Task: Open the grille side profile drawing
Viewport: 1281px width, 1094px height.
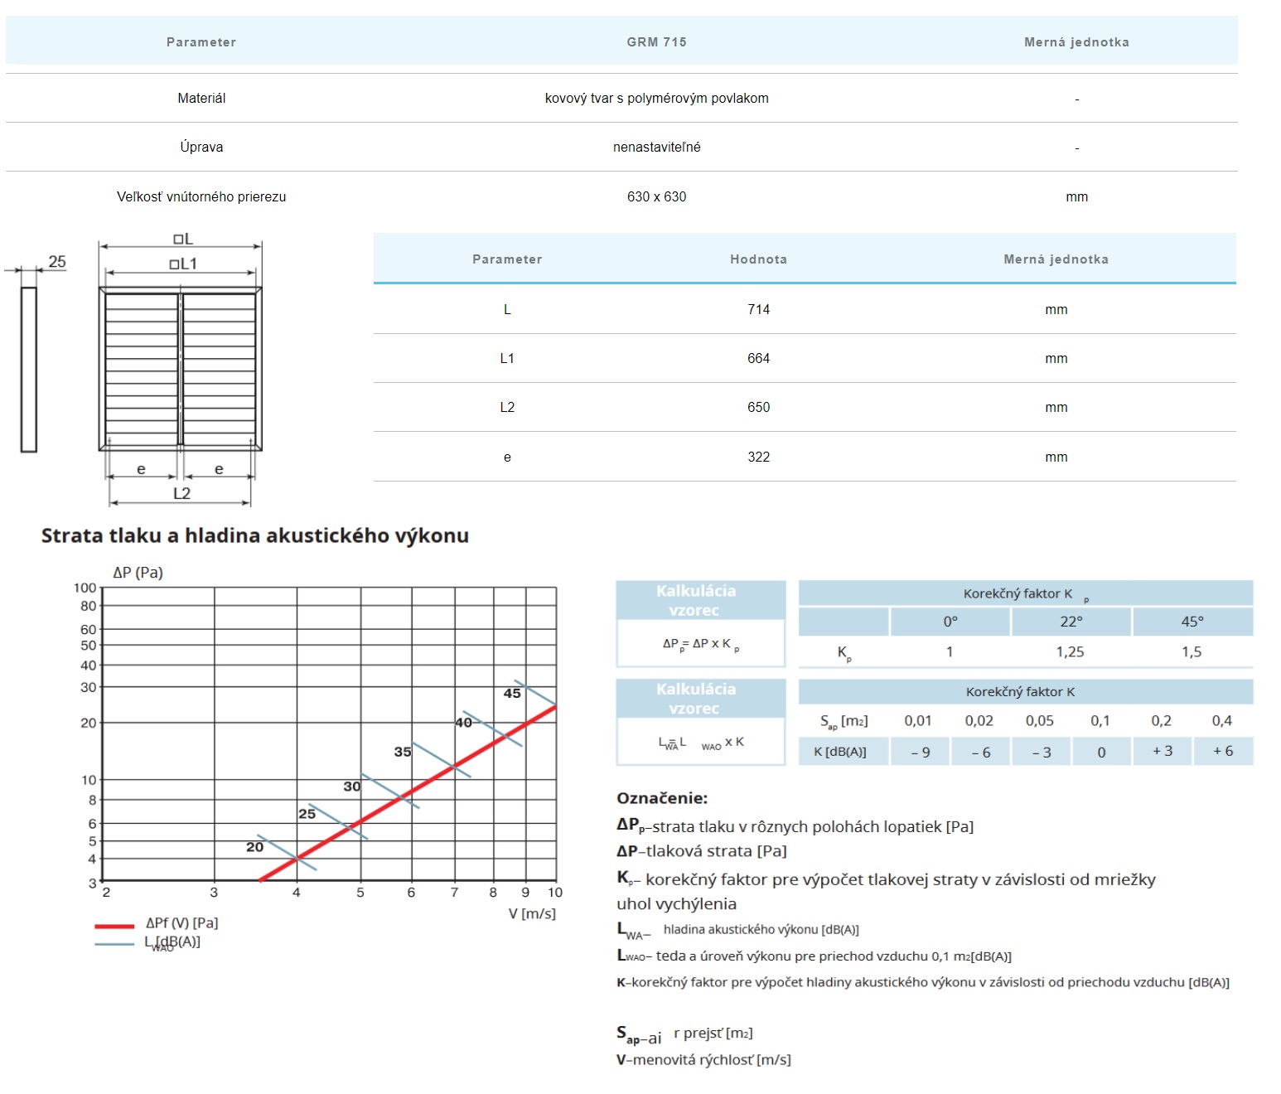Action: tap(29, 369)
